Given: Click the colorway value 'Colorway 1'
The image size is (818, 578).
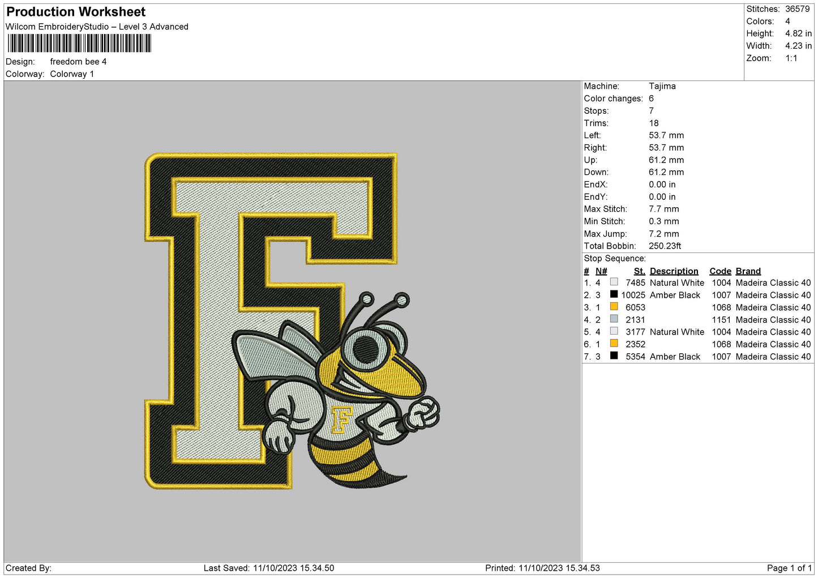Looking at the screenshot, I should [x=72, y=74].
